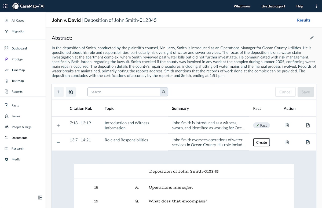Go to People & Orgs section

pos(21,127)
